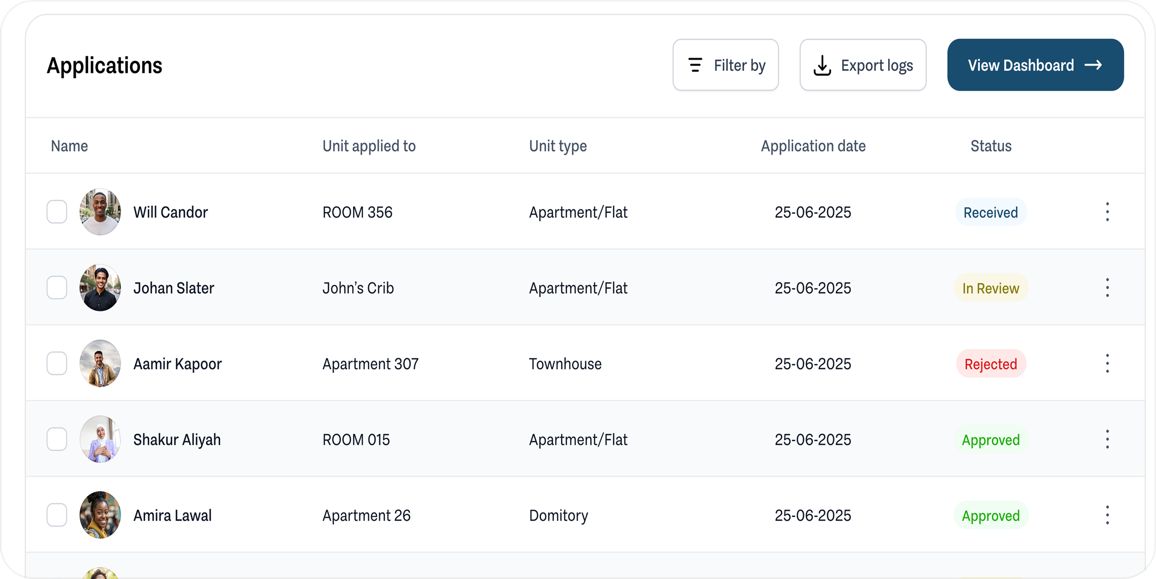Select Johan Slater's row checkbox
Screen dimensions: 1156x579
pos(57,288)
